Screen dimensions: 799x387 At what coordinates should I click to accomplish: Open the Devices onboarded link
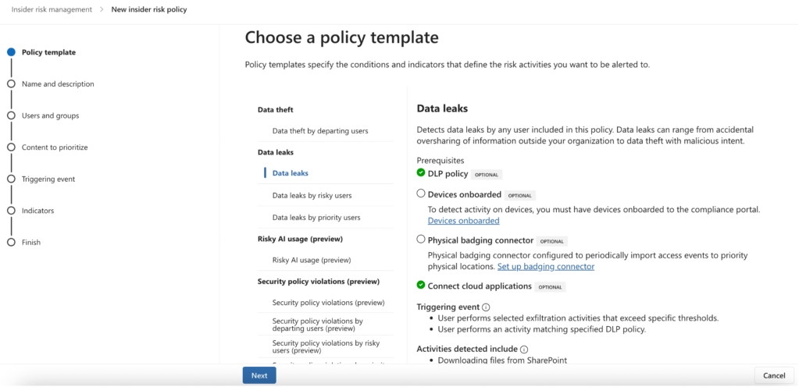pyautogui.click(x=463, y=221)
